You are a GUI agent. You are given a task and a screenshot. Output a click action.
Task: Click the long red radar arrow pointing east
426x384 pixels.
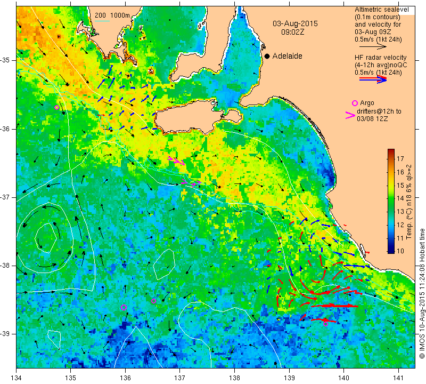tap(335, 306)
